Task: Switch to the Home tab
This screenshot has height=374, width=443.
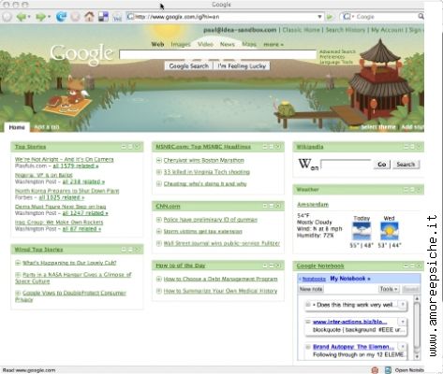Action: click(17, 127)
